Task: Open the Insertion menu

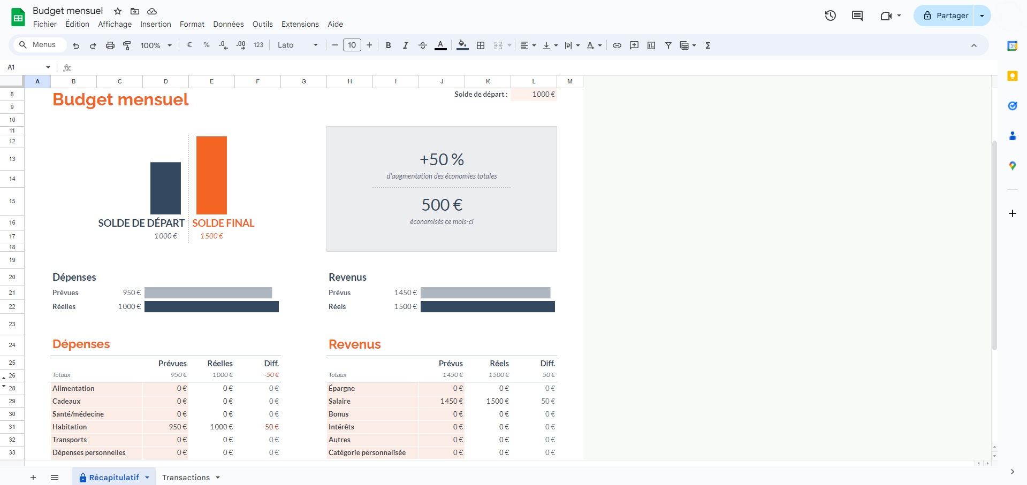Action: [155, 24]
